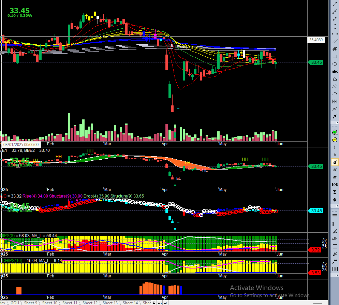Viewport: 339px width, 305px height.
Task: Select the Fibonacci extension tool
Action: click(x=335, y=261)
